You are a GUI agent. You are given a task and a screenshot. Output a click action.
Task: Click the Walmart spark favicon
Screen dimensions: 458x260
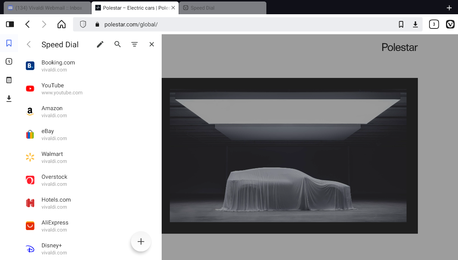pos(30,157)
